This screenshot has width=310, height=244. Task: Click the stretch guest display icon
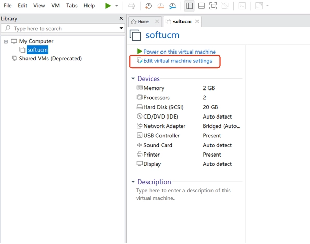coord(259,6)
